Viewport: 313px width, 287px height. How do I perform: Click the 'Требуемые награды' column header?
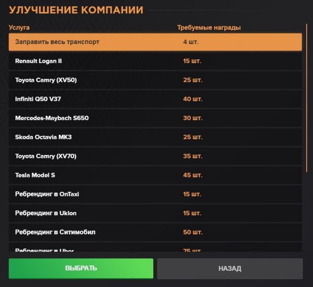209,28
